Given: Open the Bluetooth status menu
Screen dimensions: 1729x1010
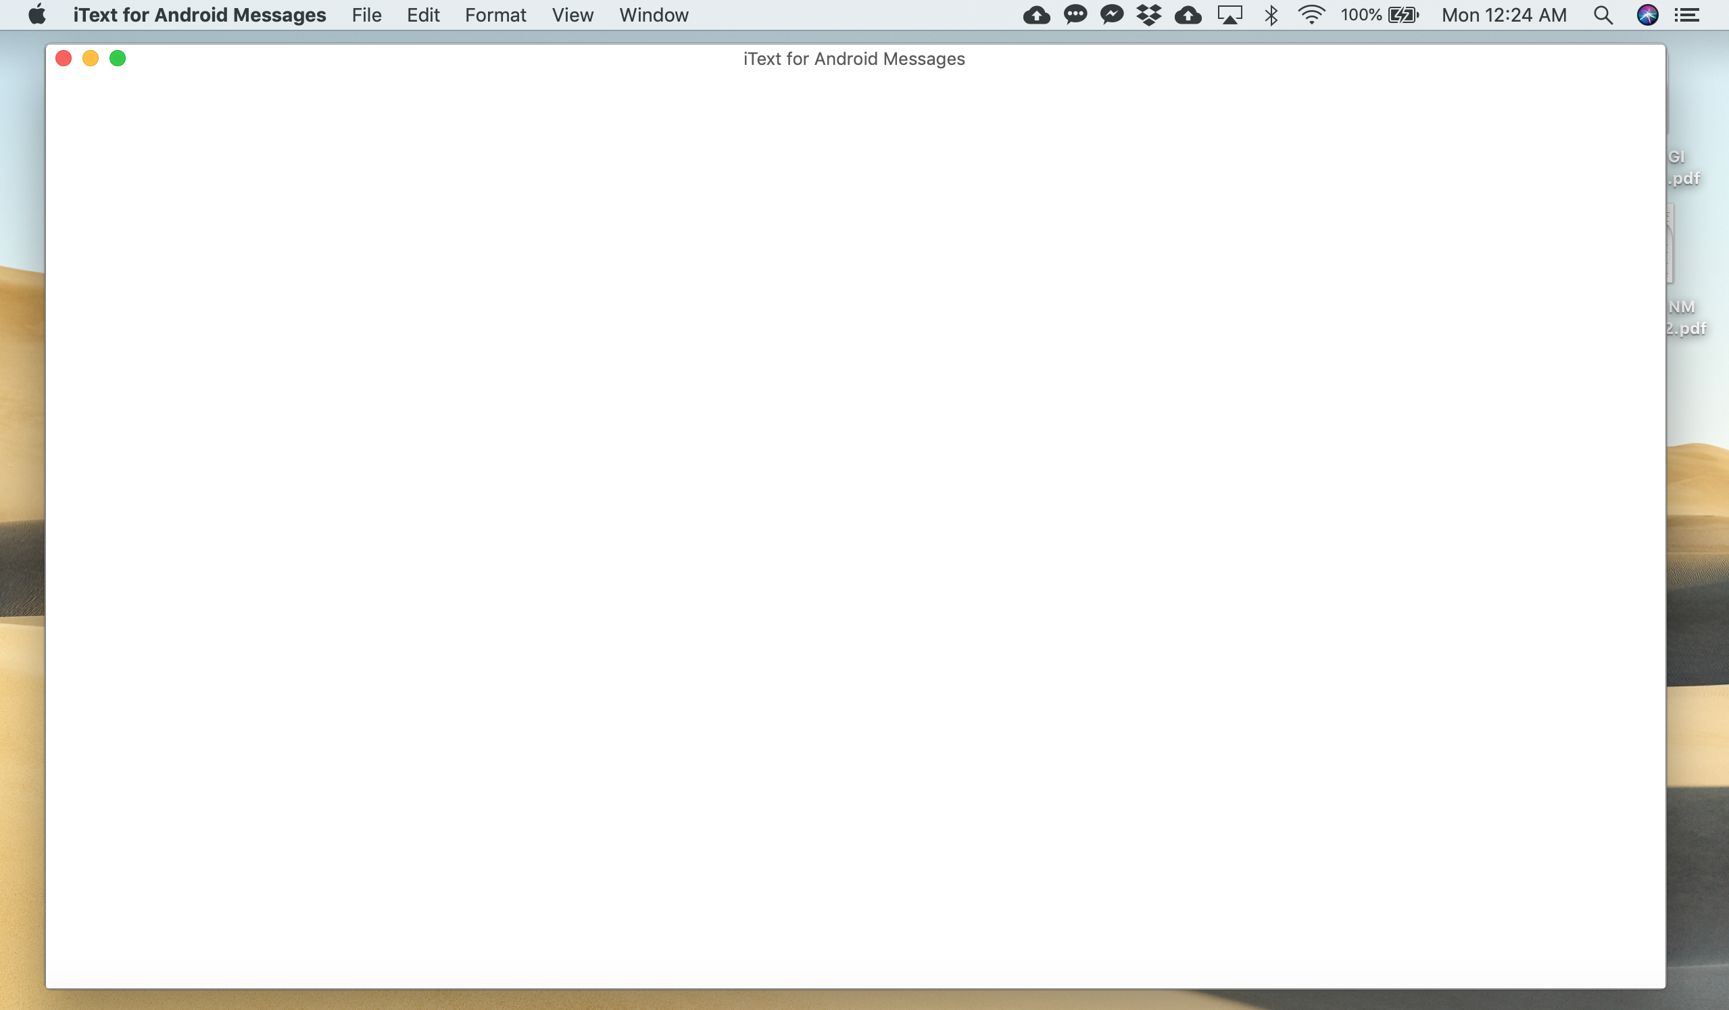Looking at the screenshot, I should (x=1271, y=15).
